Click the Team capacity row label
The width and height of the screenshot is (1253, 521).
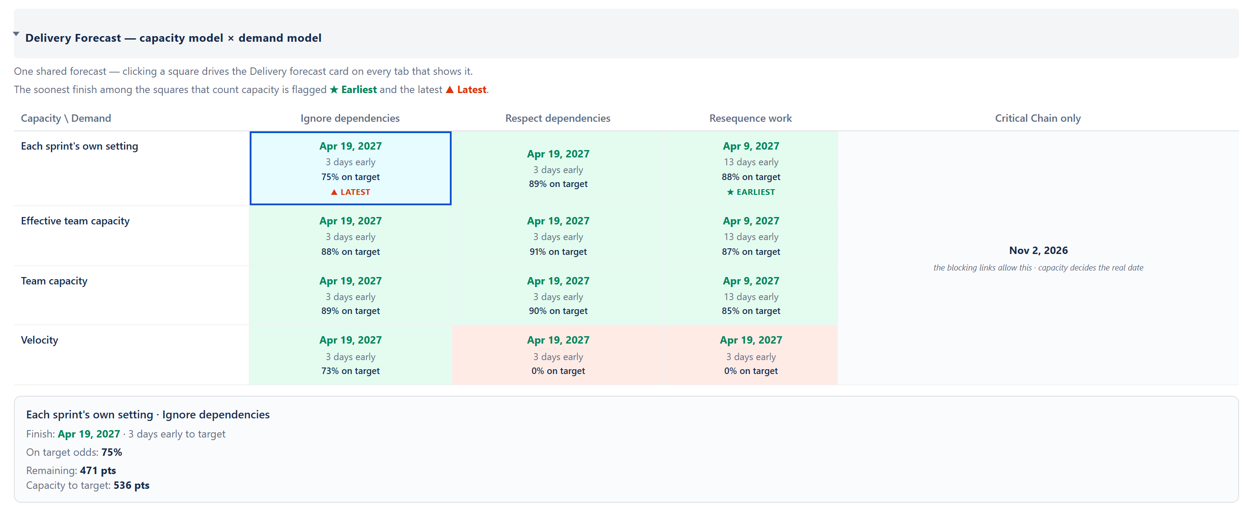[54, 281]
